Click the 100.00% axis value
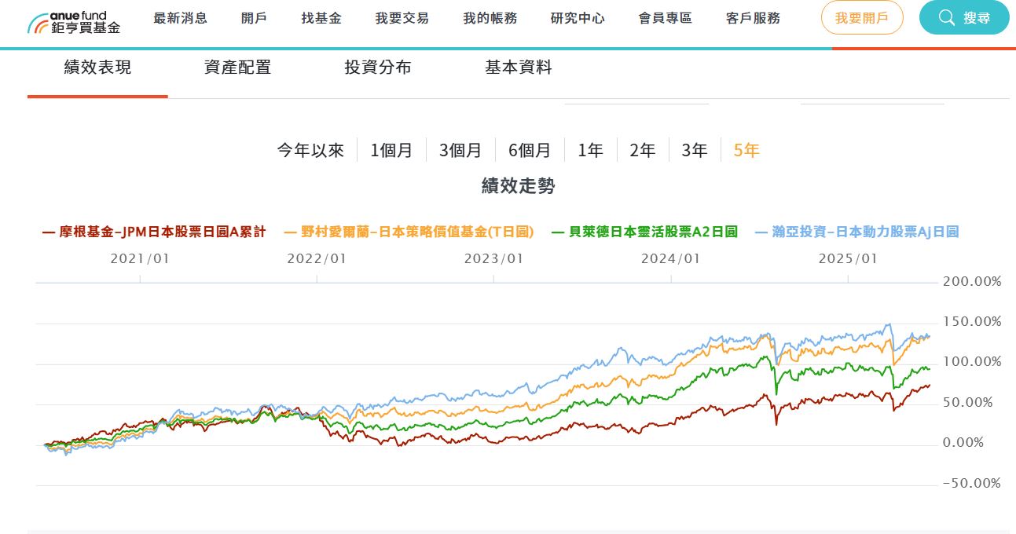The width and height of the screenshot is (1016, 534). 972,362
